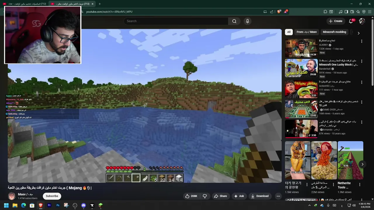
Task: Open the Leo AI sparkle icon
Action: coord(358,12)
